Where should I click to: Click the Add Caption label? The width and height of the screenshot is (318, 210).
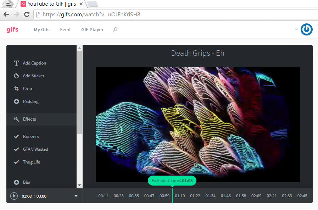tap(34, 63)
